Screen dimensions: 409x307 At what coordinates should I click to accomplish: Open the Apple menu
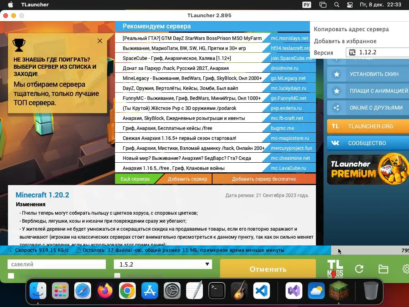10,5
